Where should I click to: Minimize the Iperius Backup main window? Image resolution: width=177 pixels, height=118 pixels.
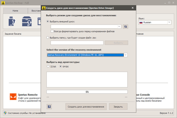pos(165,3)
